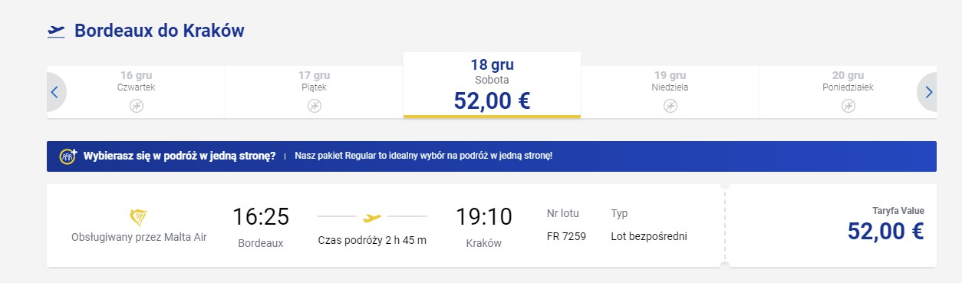Click the yellow plane on the flight duration line
Image resolution: width=962 pixels, height=283 pixels.
tap(372, 217)
